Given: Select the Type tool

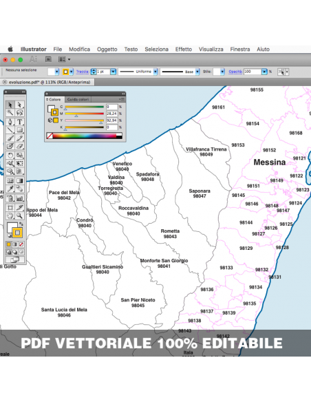Looking at the screenshot, I should pos(20,122).
